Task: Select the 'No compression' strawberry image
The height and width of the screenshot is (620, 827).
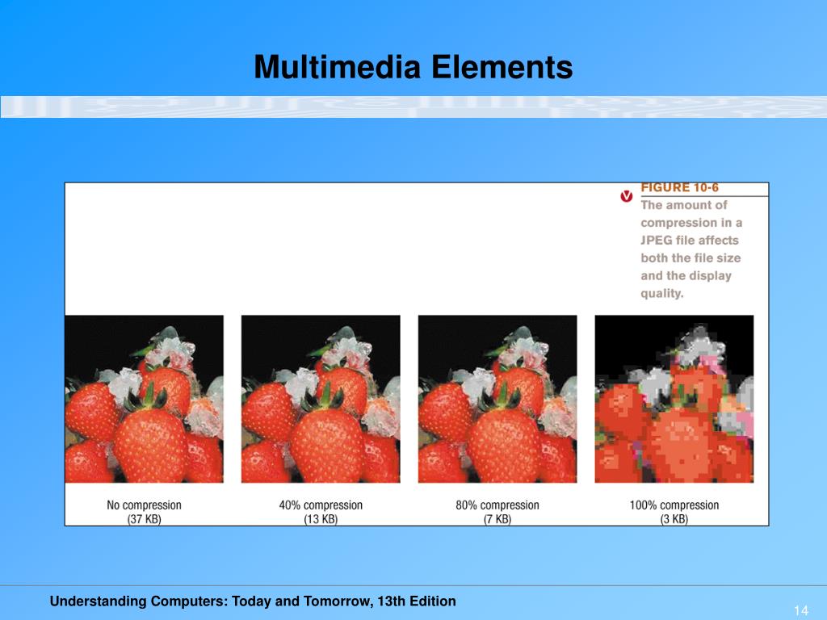Action: click(144, 399)
